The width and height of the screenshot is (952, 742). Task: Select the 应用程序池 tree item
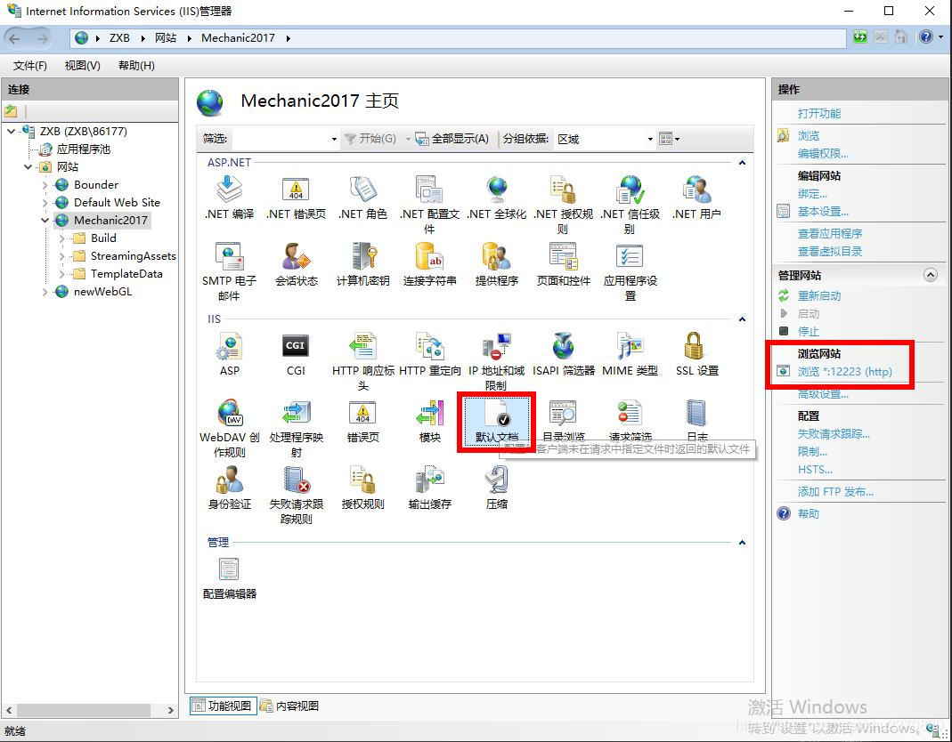click(x=83, y=149)
